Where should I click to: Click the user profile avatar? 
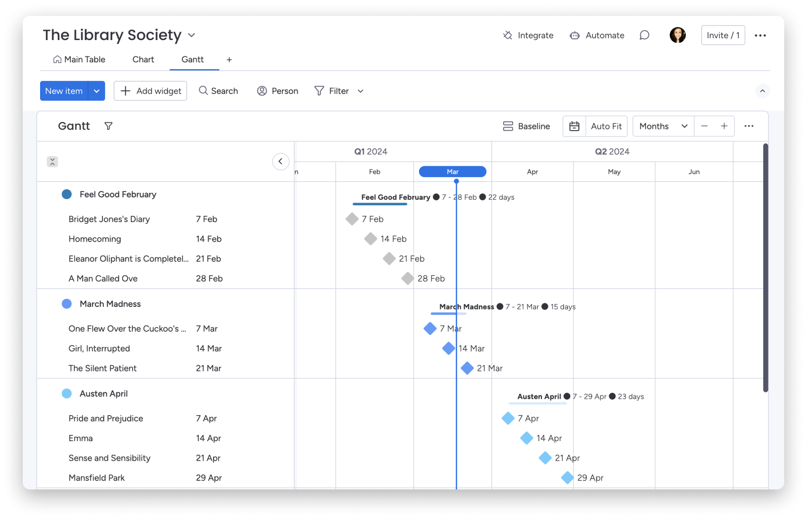(677, 35)
